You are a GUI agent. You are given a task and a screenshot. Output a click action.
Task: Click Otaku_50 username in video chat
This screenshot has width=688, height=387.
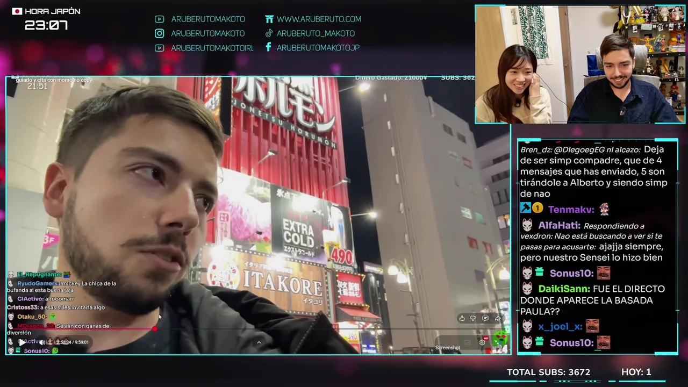tap(32, 317)
